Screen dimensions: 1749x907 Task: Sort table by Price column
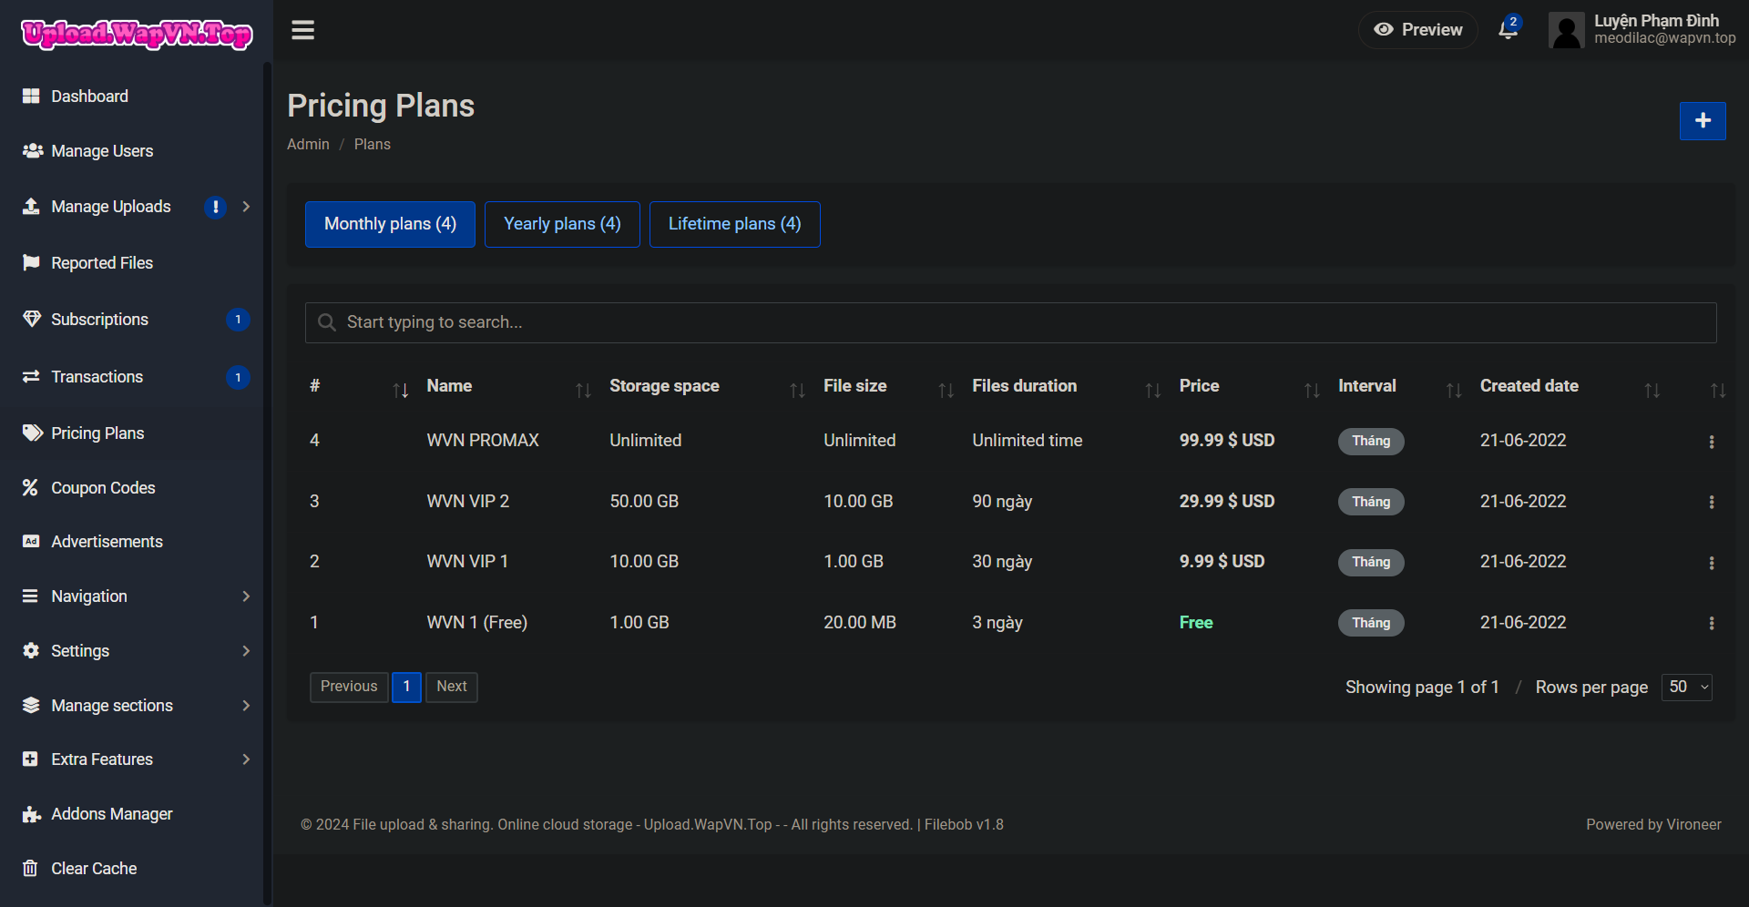[1312, 391]
